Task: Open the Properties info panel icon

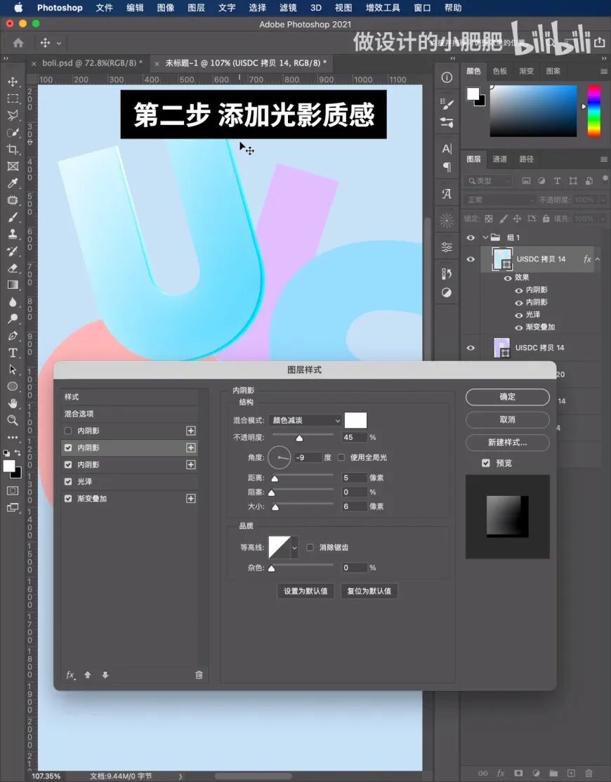Action: tap(447, 77)
